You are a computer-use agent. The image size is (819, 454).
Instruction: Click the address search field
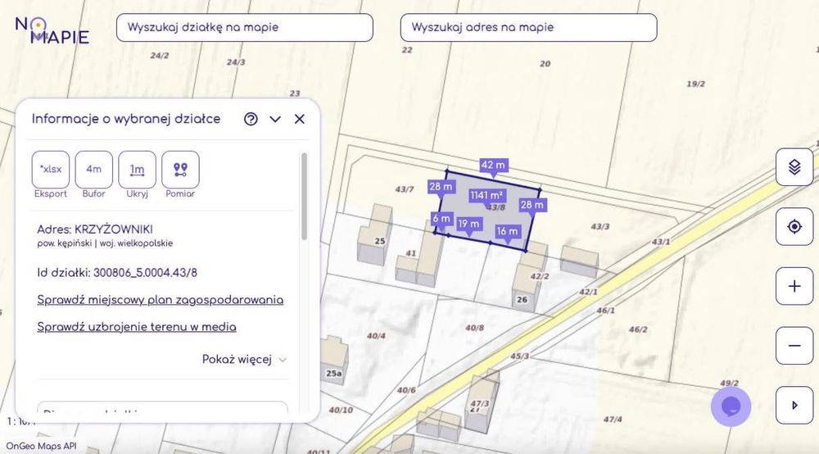(x=528, y=28)
